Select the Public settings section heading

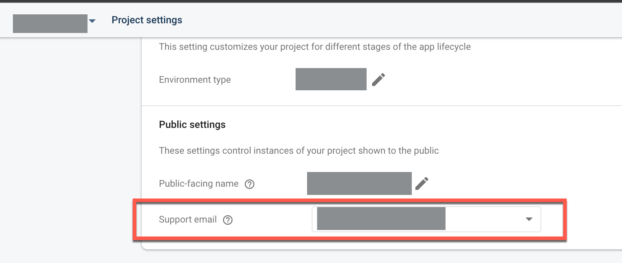(x=192, y=124)
